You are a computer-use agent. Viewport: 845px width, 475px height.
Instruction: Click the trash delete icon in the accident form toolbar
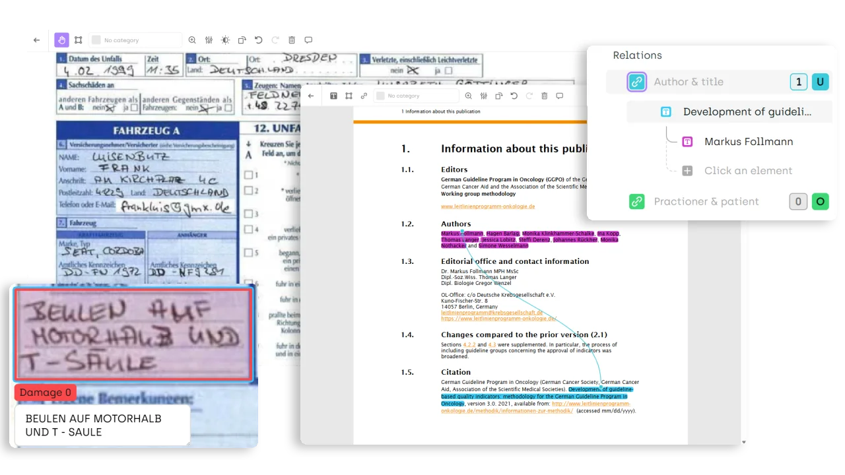(292, 40)
